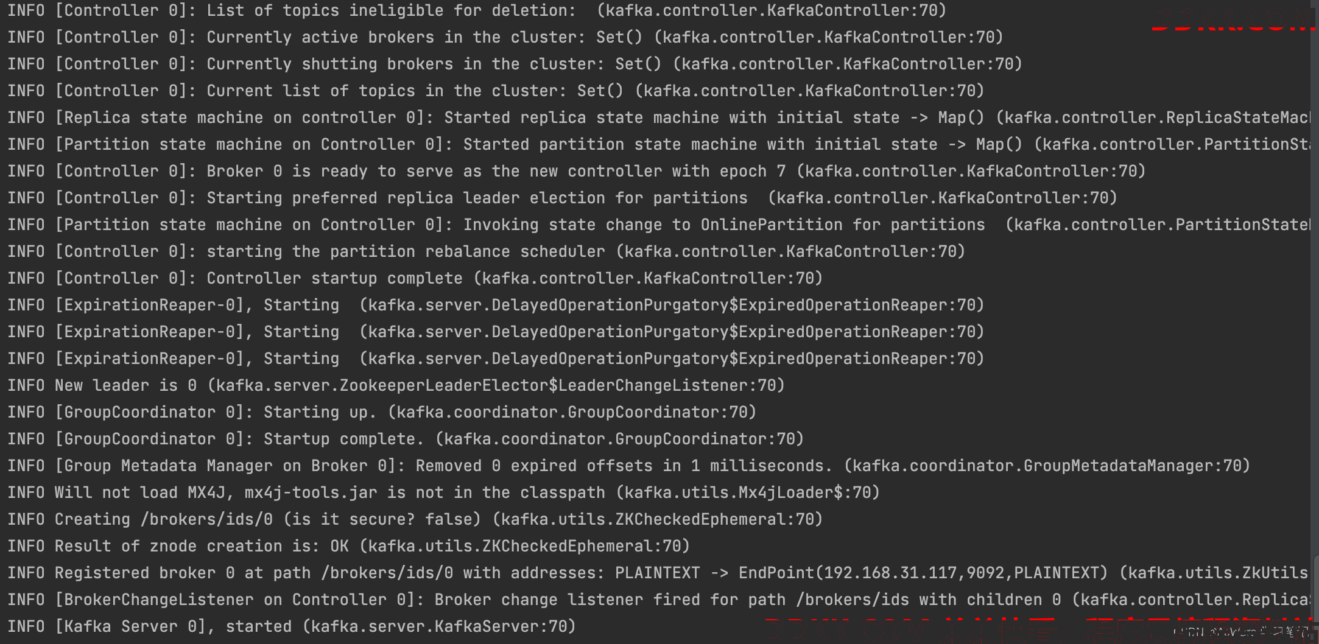Screen dimensions: 1319x644
Task: Click 'List of topics ineligible for deletion' line
Action: click(477, 10)
